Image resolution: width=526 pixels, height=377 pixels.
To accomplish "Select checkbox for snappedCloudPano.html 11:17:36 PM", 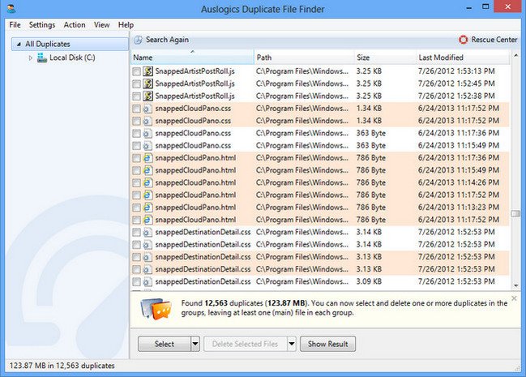I will (136, 158).
